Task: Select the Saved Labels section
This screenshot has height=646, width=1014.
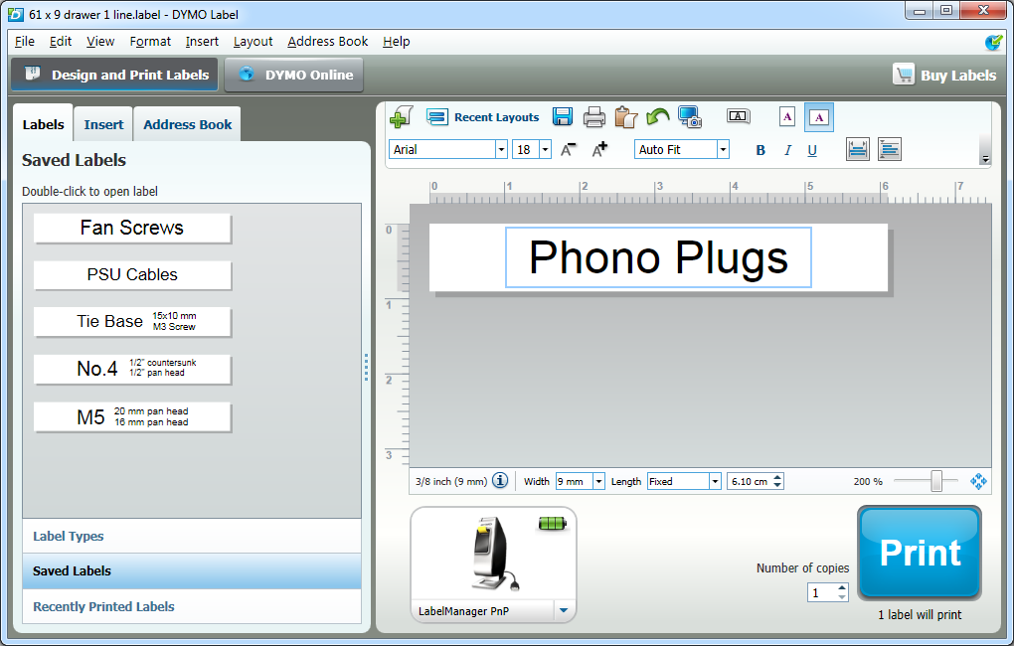Action: [192, 571]
